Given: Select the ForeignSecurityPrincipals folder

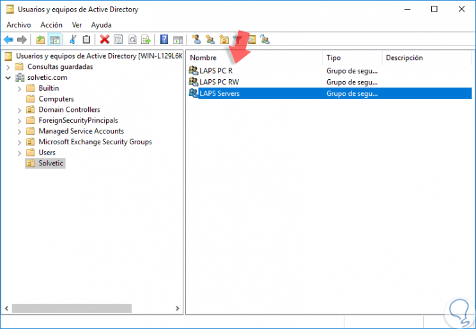Looking at the screenshot, I should 78,120.
